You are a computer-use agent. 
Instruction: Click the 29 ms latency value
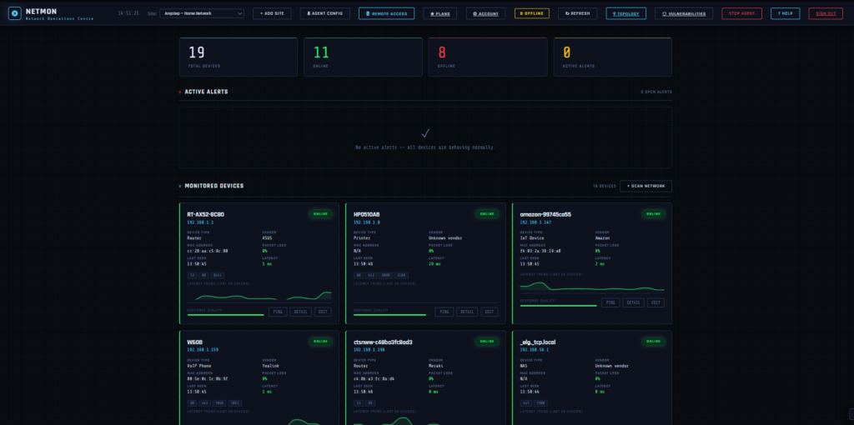tap(435, 264)
